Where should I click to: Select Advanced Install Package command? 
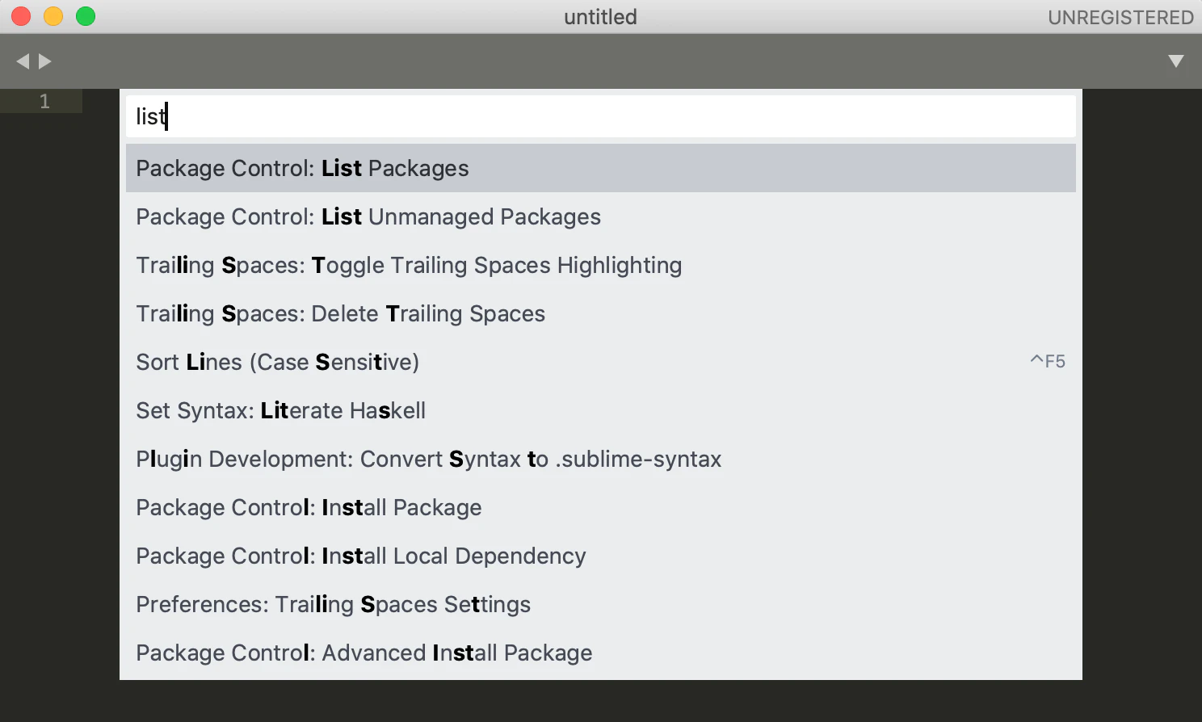[x=601, y=653]
